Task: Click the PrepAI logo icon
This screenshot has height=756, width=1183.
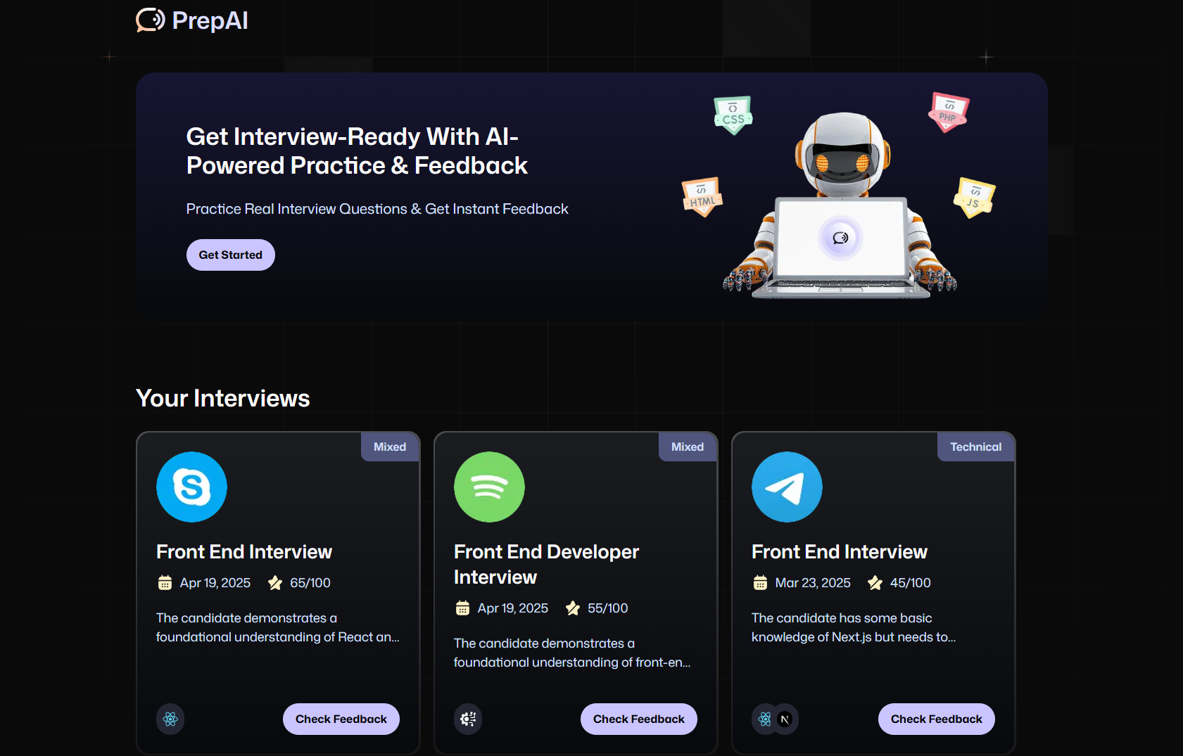Action: pyautogui.click(x=150, y=20)
